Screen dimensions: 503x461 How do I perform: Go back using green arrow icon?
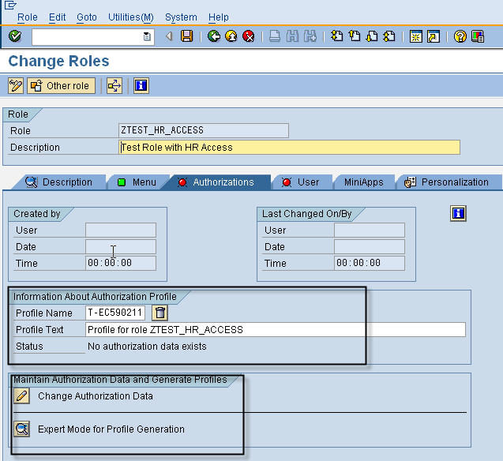click(214, 36)
